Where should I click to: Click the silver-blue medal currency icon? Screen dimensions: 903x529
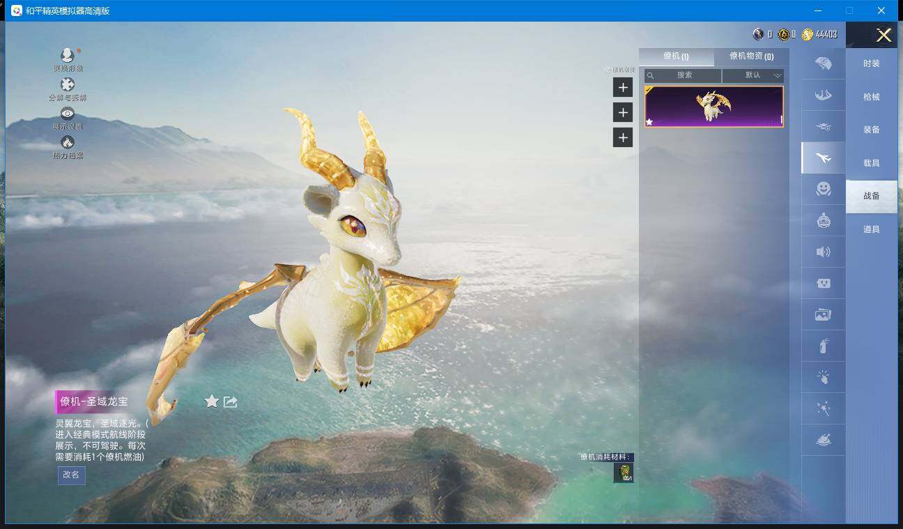[x=759, y=34]
